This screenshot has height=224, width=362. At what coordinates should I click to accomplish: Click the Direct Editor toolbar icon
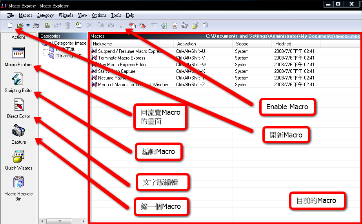175,25
